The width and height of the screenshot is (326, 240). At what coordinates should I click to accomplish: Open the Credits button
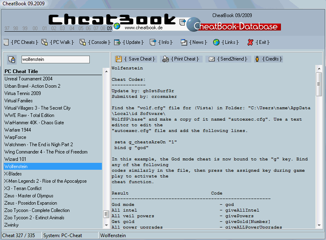tap(268, 59)
